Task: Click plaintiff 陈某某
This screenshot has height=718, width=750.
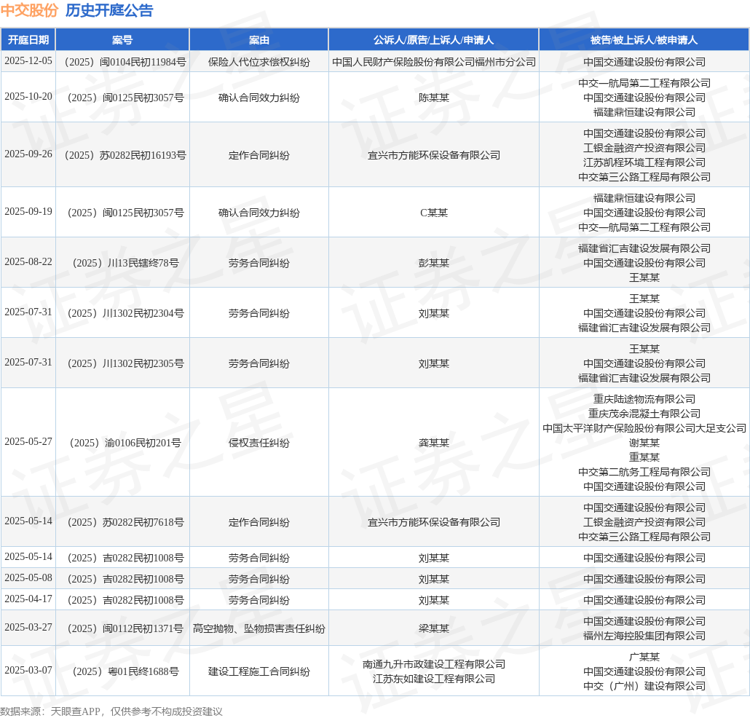Action: pos(434,98)
